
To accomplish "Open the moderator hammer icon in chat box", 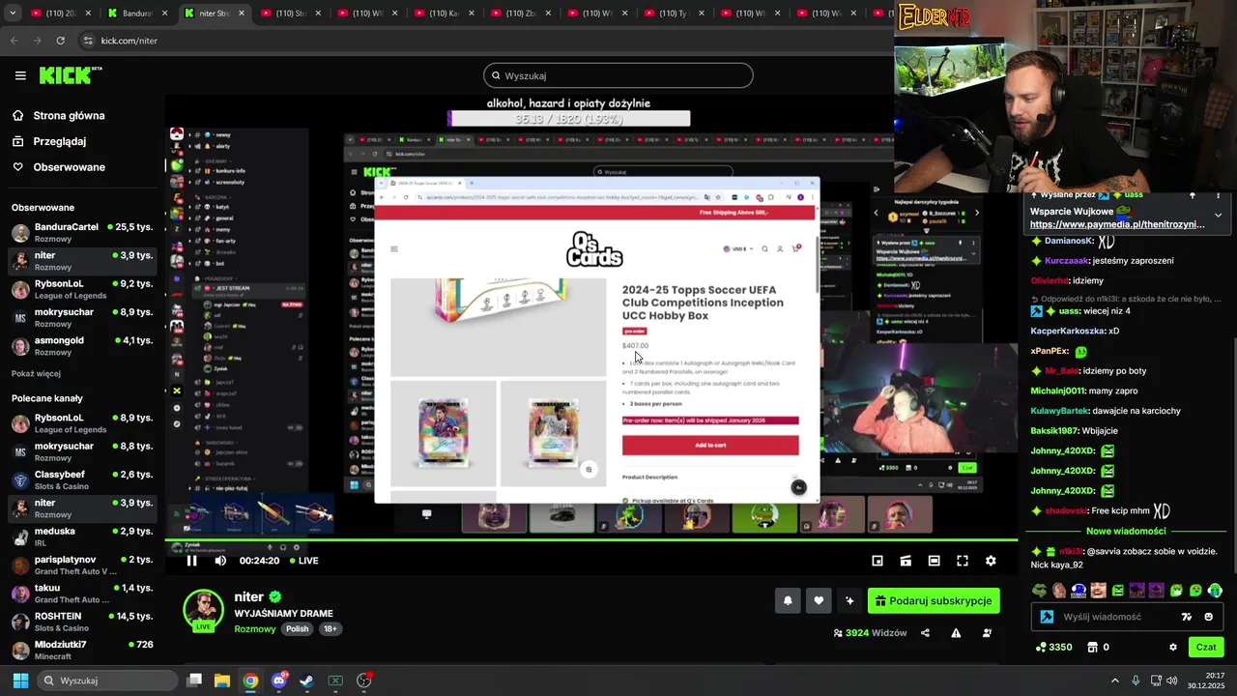I will (x=1047, y=617).
